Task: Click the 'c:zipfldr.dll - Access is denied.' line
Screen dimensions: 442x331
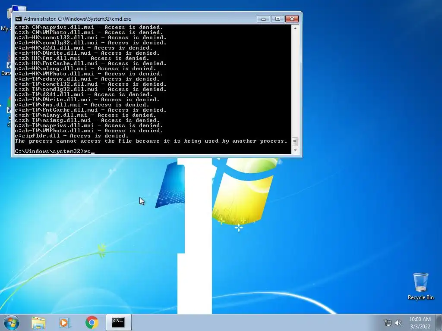Action: point(72,136)
